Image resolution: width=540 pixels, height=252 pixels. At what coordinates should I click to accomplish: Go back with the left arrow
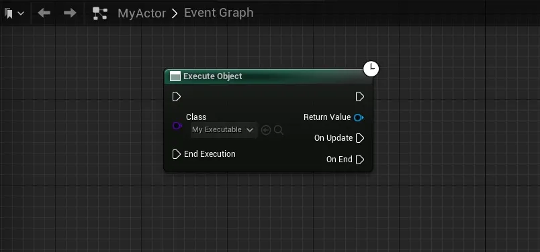[44, 13]
